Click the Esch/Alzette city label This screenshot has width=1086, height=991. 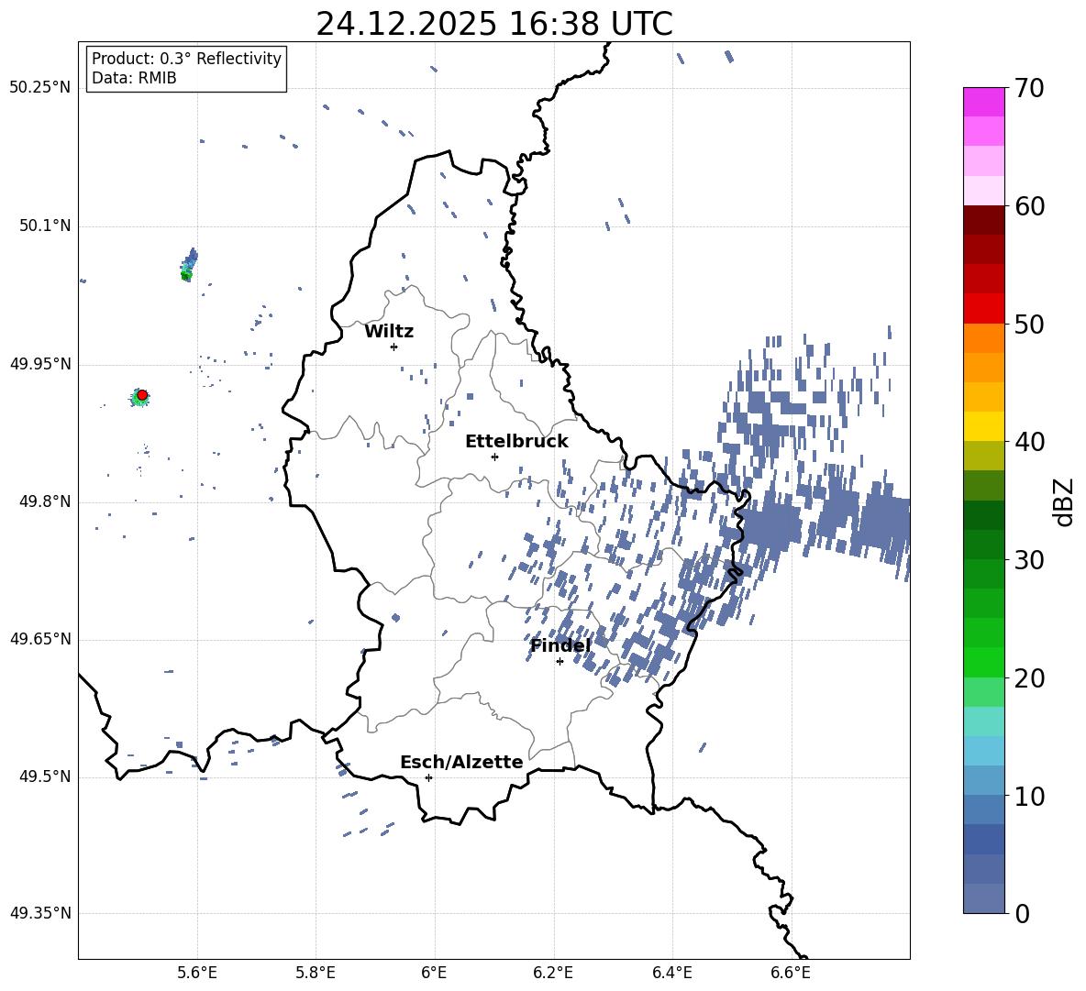point(461,762)
